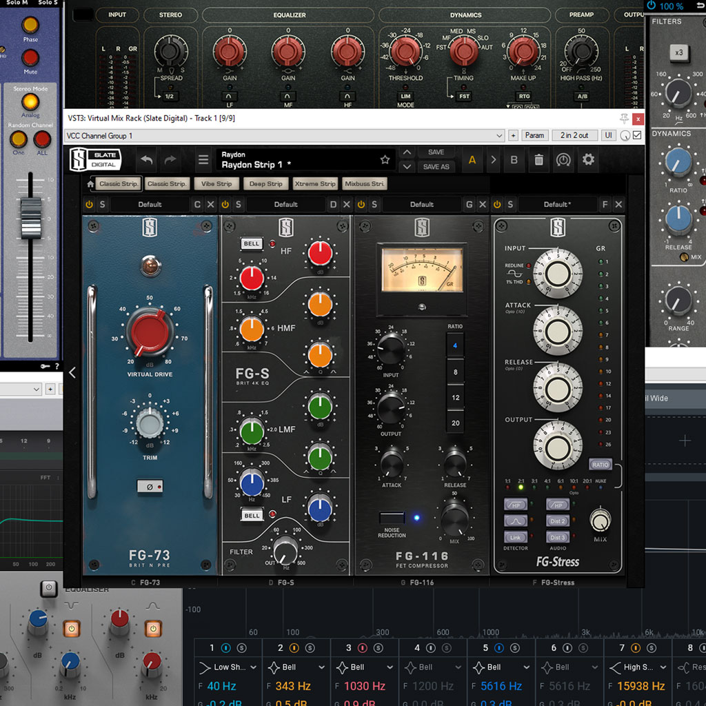Screen dimensions: 706x706
Task: Click Param button in plugin header
Action: tap(534, 135)
